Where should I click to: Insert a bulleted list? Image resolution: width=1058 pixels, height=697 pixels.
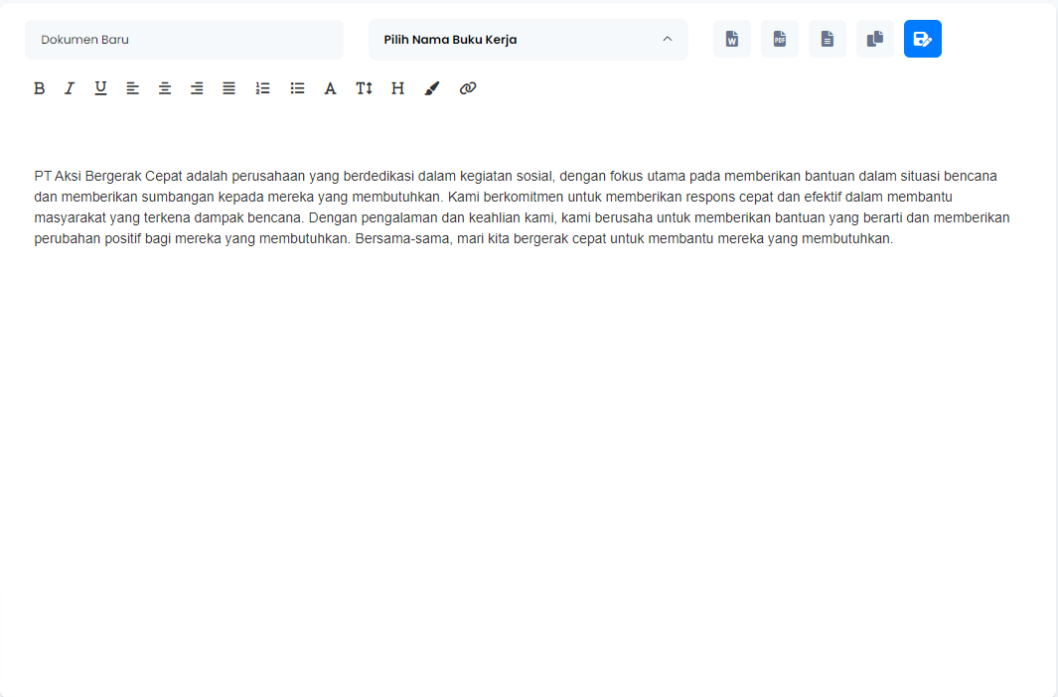pos(297,88)
